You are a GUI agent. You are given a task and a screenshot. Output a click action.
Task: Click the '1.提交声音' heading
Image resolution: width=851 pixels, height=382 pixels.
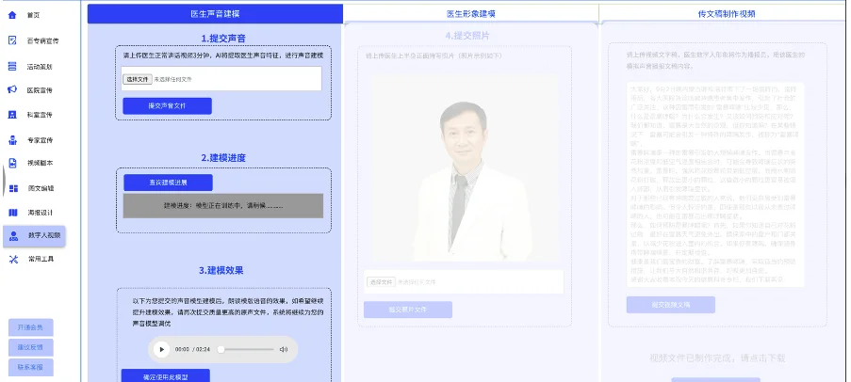(223, 39)
